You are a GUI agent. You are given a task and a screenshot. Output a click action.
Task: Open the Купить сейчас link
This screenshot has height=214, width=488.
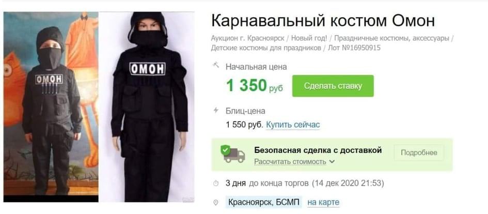coord(293,125)
